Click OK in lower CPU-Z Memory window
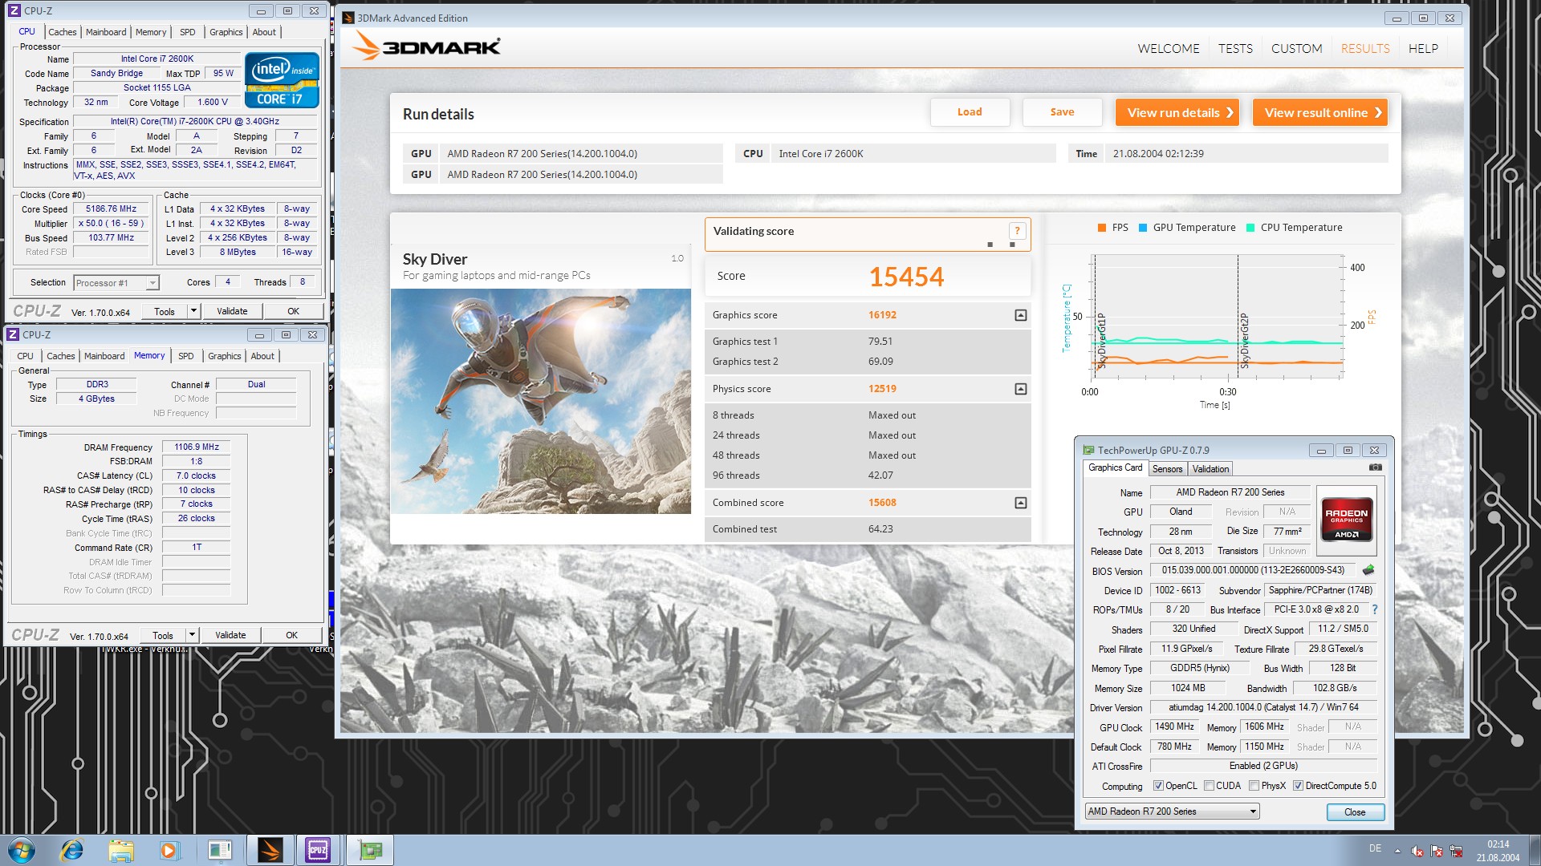The image size is (1541, 866). (x=291, y=635)
